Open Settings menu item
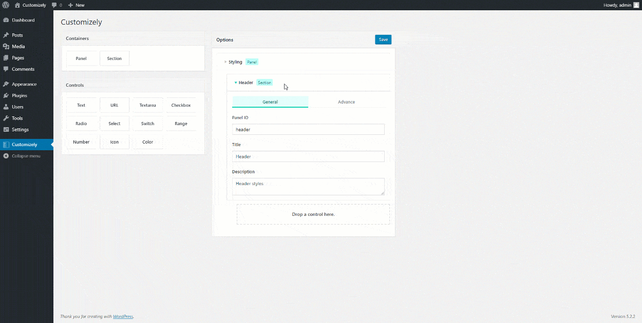 [x=27, y=129]
